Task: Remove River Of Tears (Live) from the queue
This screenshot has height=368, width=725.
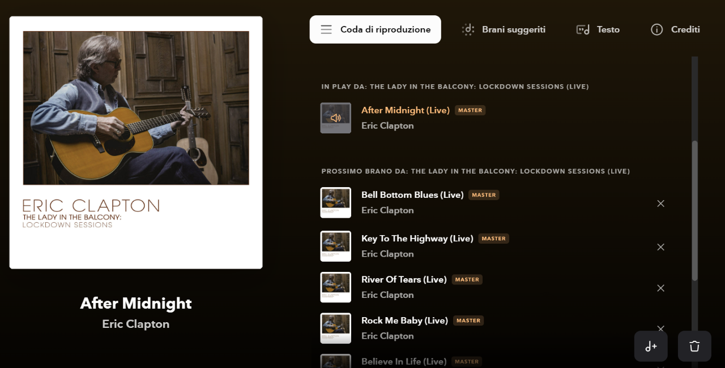Action: (660, 288)
